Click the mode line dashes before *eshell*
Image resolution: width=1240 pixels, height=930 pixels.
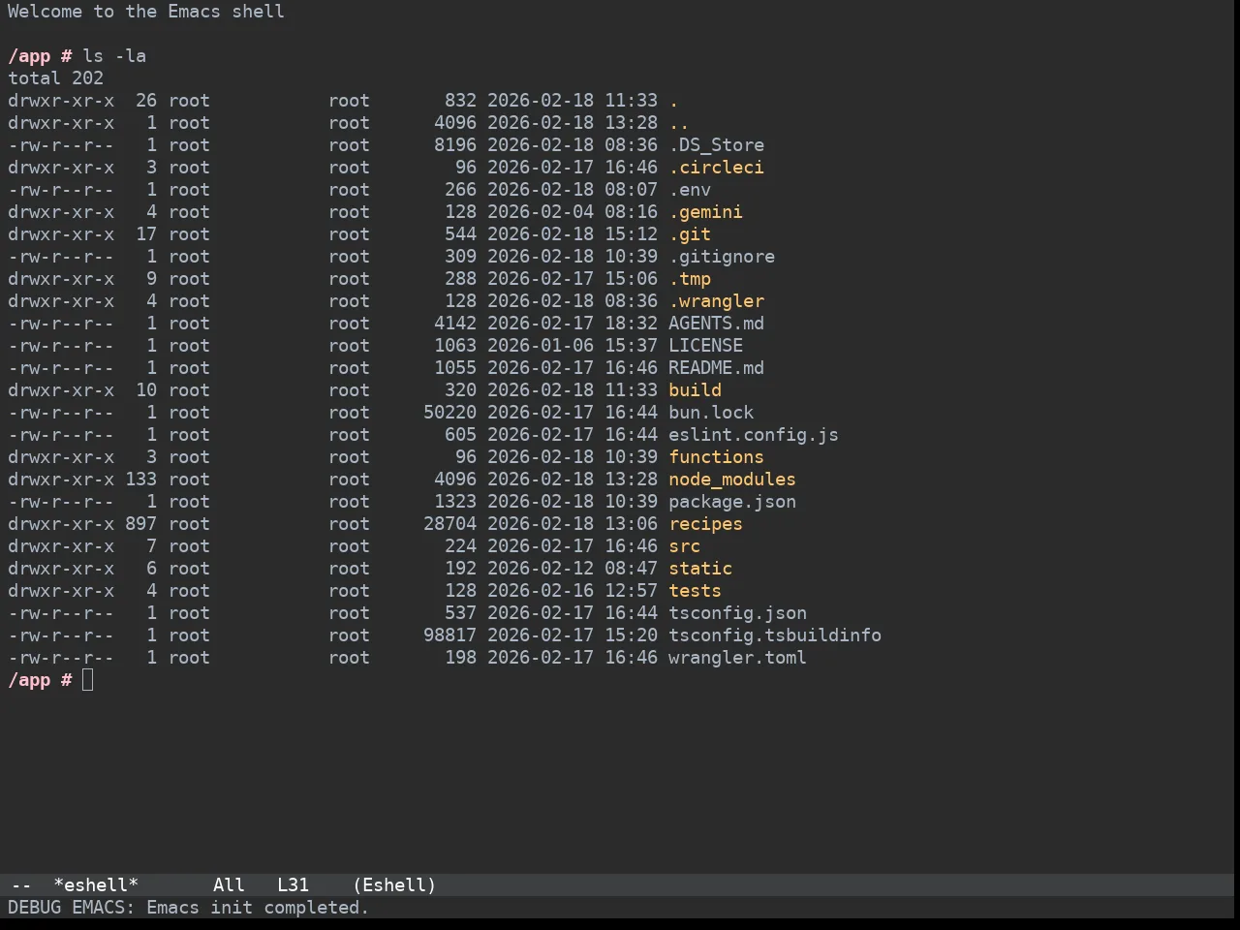pos(21,885)
